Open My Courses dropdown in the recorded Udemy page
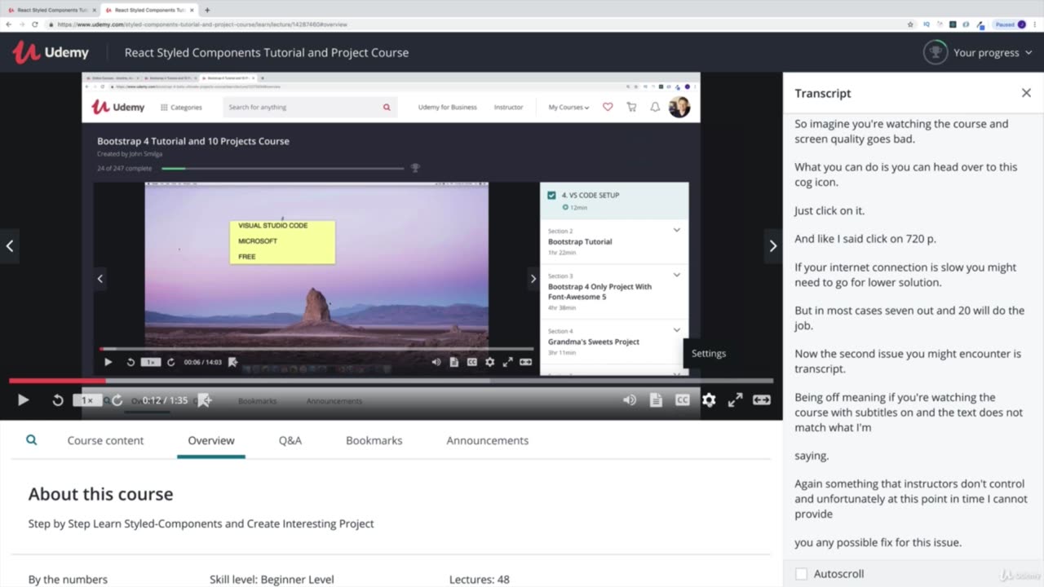 (x=568, y=107)
